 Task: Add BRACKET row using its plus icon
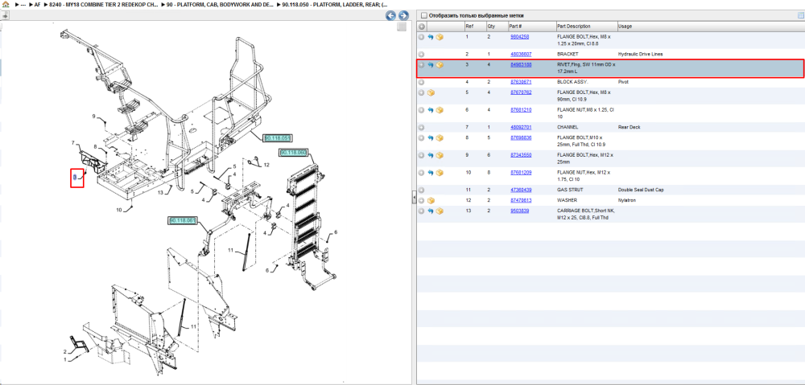pyautogui.click(x=422, y=54)
